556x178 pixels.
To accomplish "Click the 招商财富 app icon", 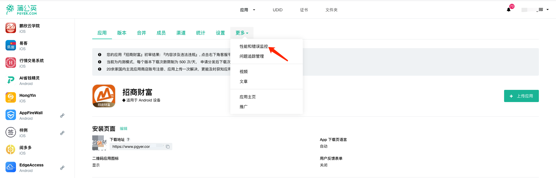I will point(104,96).
